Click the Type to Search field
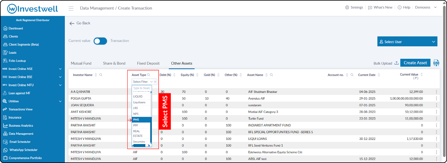This screenshot has height=163, width=447. click(x=142, y=88)
